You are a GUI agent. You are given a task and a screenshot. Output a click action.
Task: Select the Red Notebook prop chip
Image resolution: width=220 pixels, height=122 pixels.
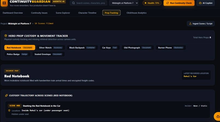(20, 47)
